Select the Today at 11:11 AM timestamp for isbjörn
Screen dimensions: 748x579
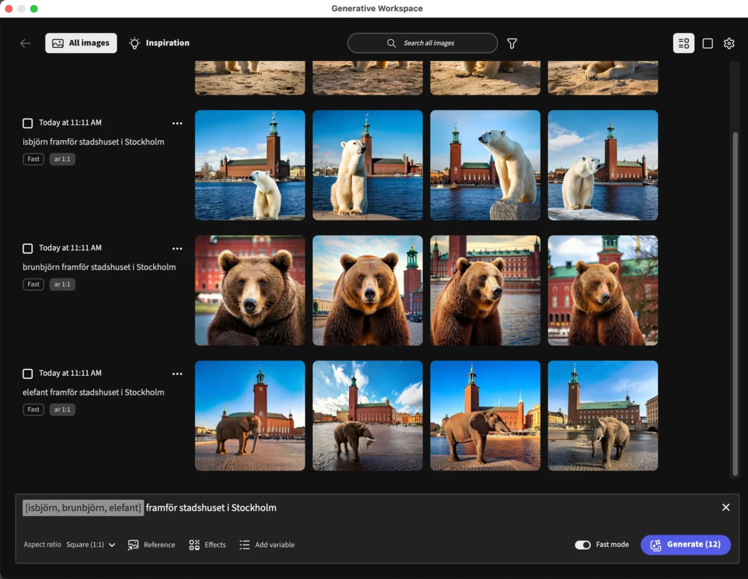(70, 123)
